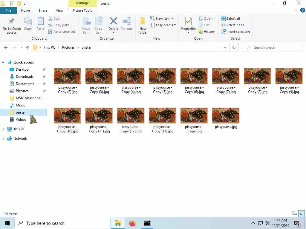Expand the Open button dropdown

pos(215,18)
